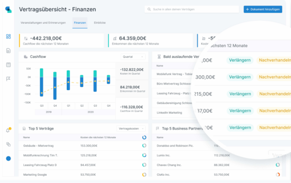Screen dimensions: 291x183
Task: Open the documents icon in sidebar
Action: [8, 50]
